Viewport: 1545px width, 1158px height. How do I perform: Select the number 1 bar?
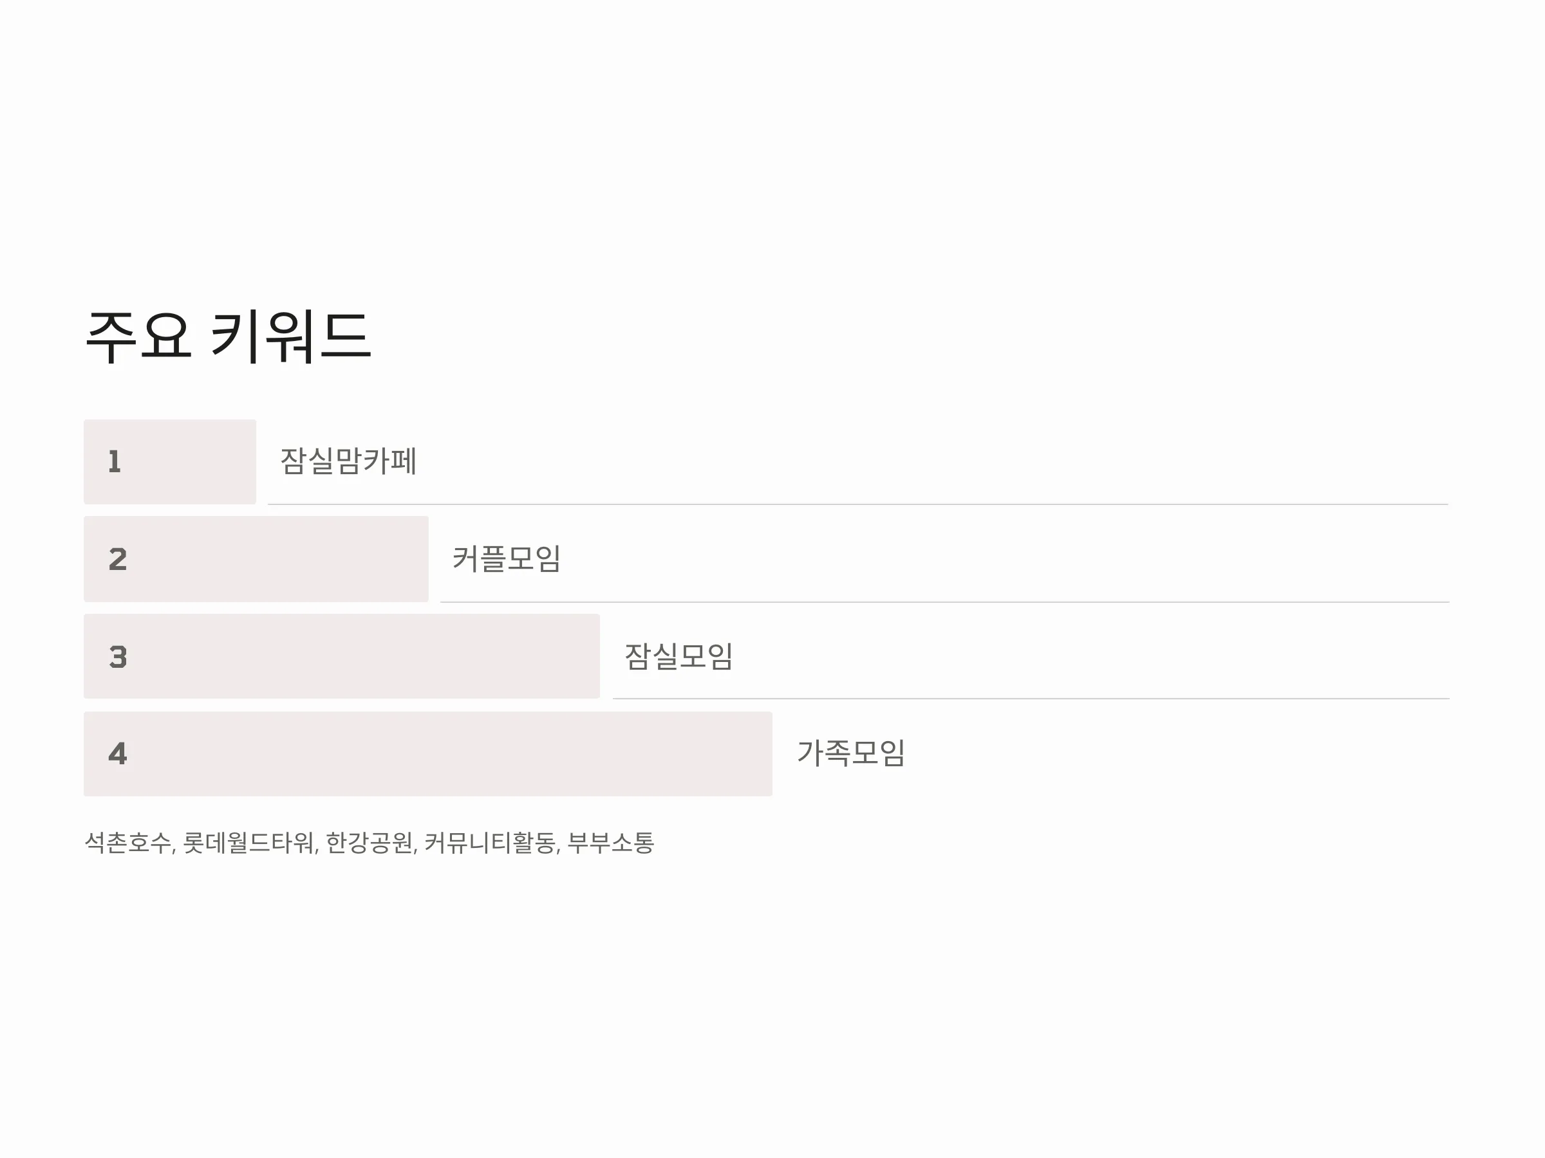[170, 461]
